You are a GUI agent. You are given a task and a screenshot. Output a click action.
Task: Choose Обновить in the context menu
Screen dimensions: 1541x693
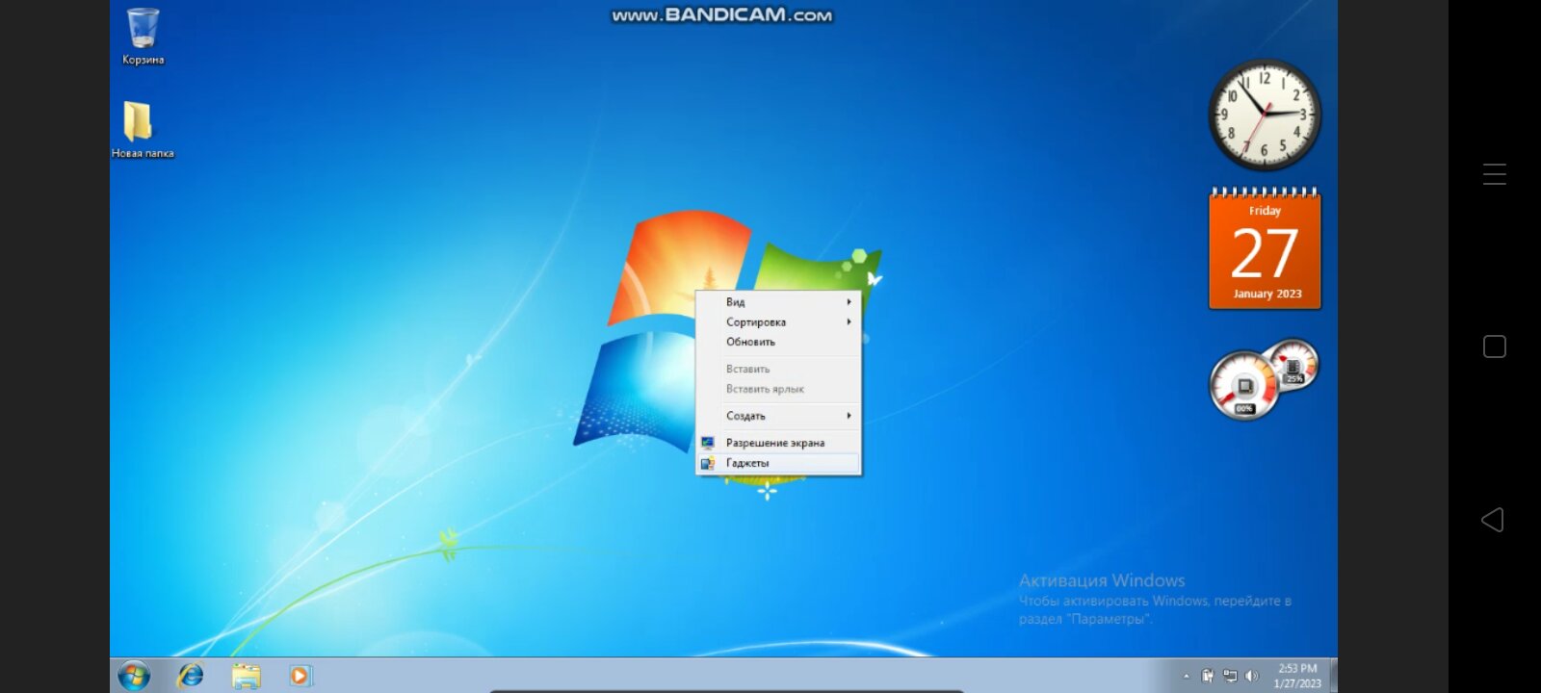pos(778,342)
